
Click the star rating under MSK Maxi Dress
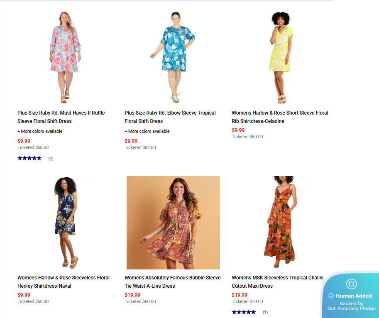(244, 312)
